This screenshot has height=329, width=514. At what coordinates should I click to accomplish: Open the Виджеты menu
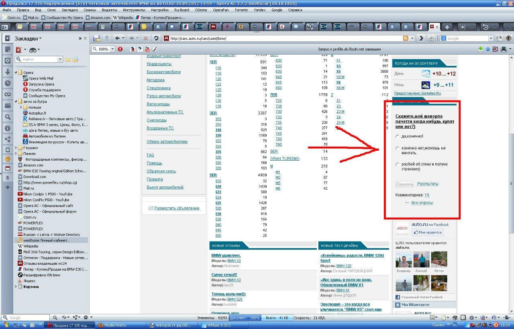[109, 10]
